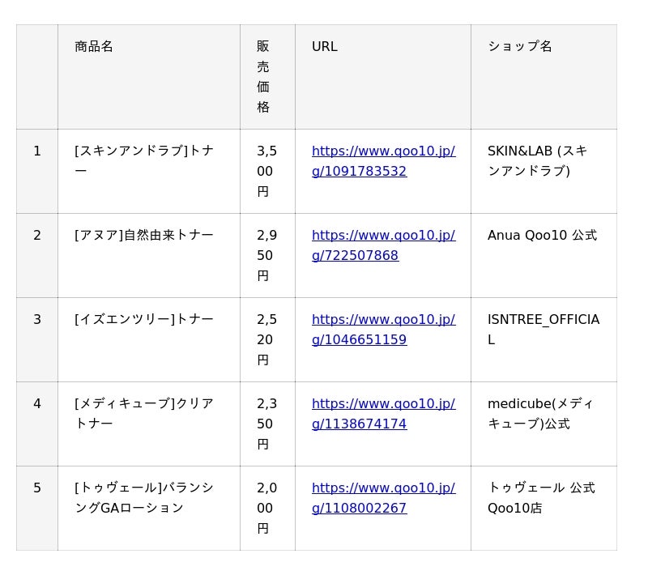Viewport: 648px width, 575px height.
Task: Click the [スキンアンドラブ]トナー product name cell
Action: [x=144, y=161]
